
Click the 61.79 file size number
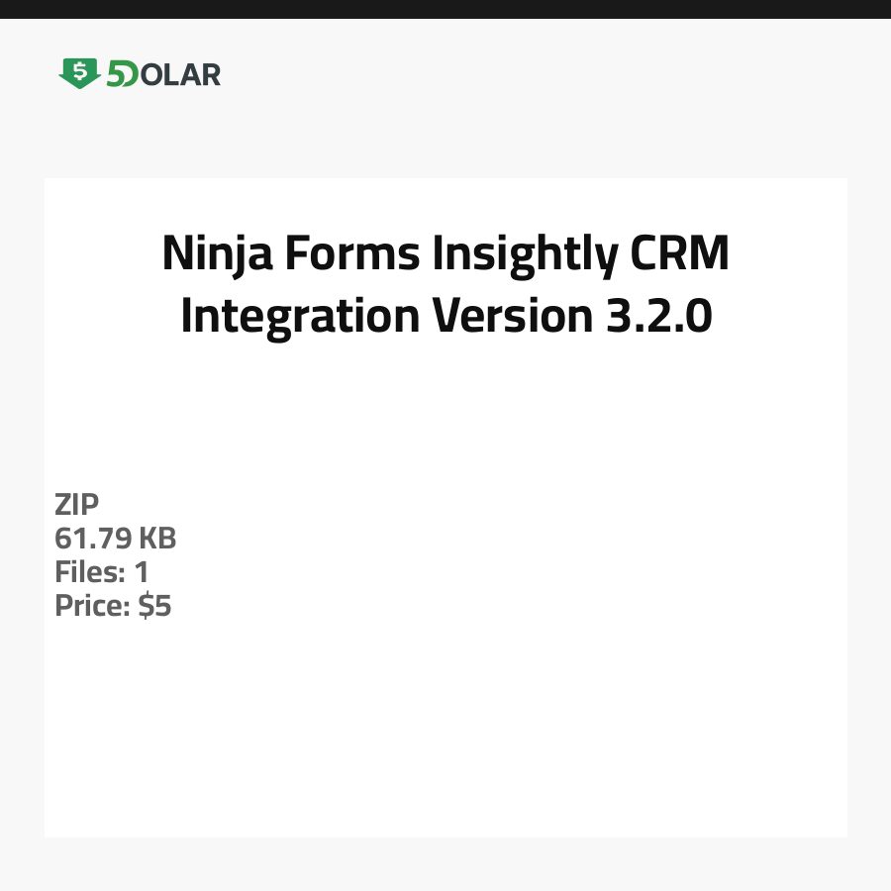(92, 539)
